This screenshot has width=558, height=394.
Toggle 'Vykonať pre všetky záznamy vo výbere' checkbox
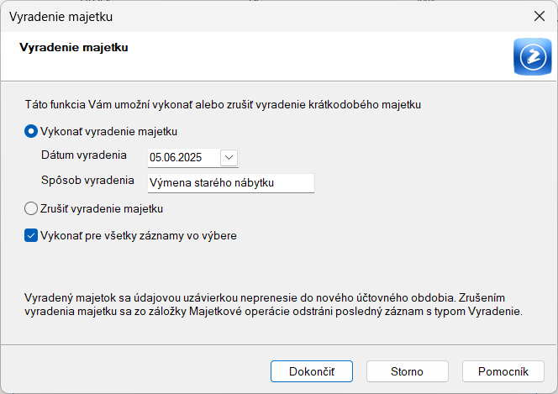[31, 235]
